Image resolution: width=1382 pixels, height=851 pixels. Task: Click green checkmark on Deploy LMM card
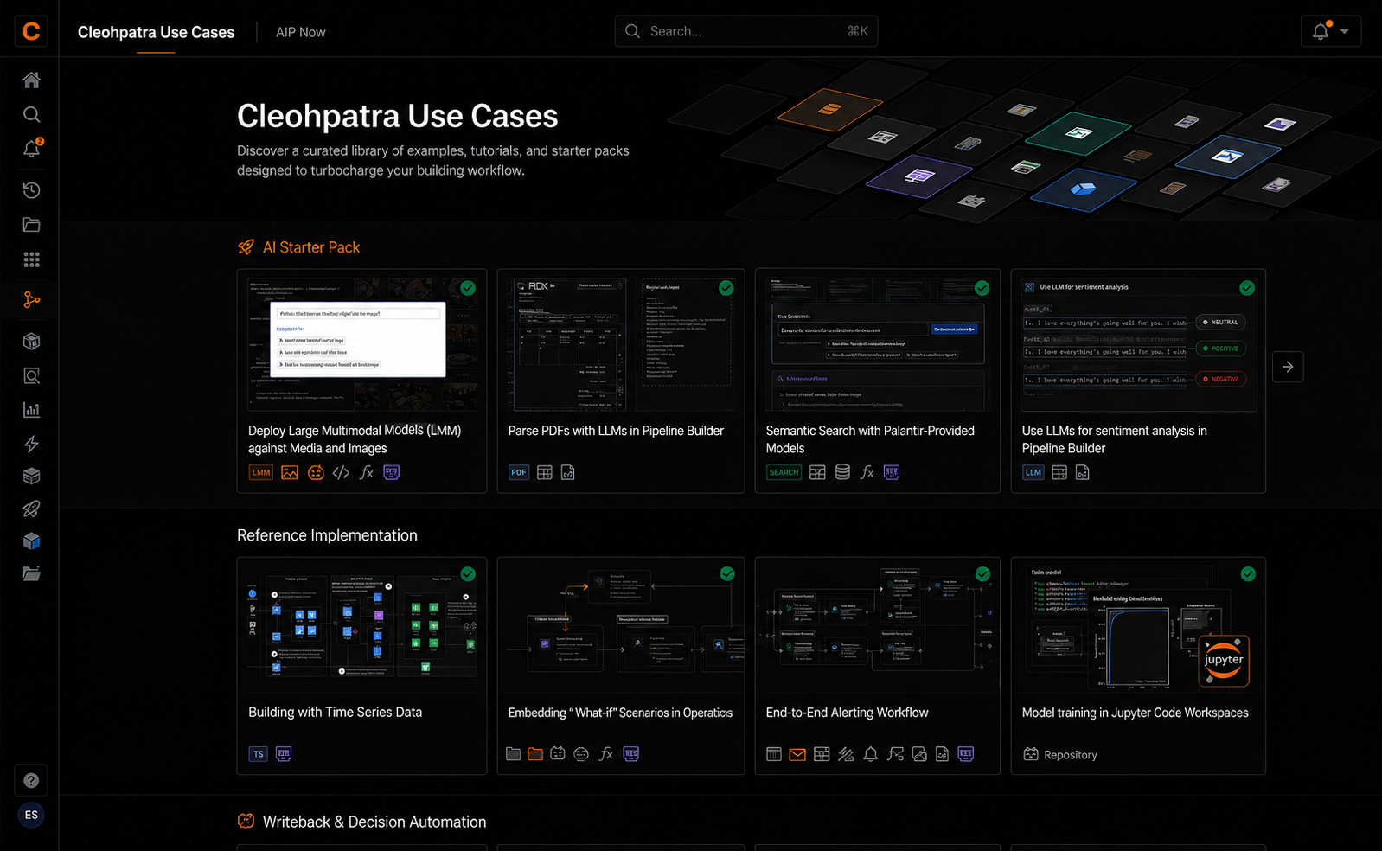click(x=468, y=288)
